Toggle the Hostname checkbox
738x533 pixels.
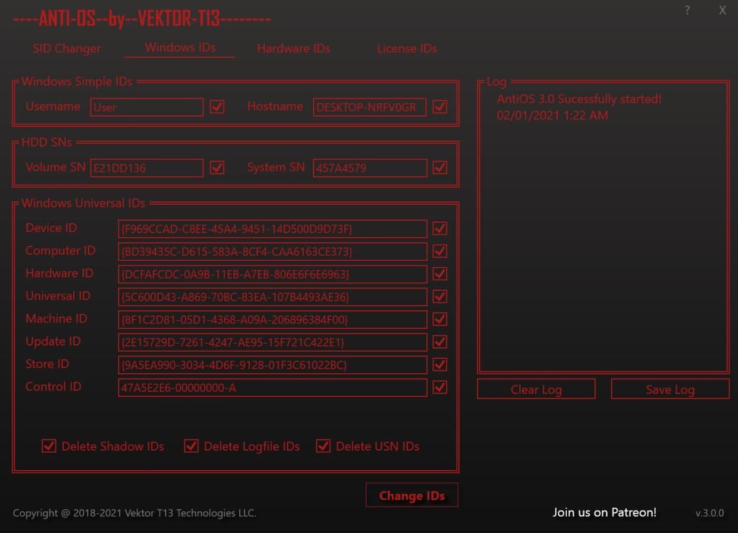tap(440, 107)
